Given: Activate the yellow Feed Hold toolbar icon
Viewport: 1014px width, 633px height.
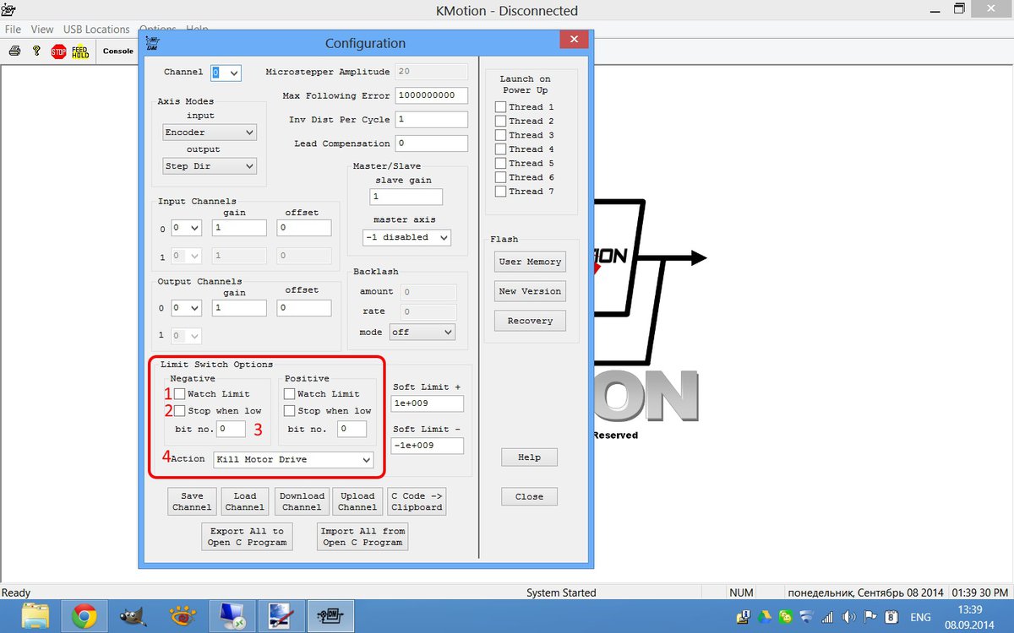Looking at the screenshot, I should [79, 51].
